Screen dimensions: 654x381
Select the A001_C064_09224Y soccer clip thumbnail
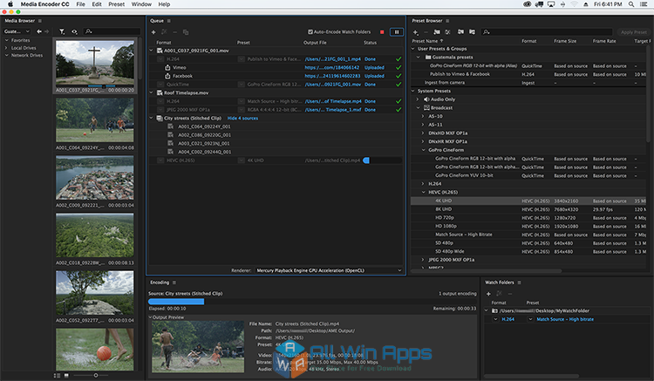(x=95, y=120)
